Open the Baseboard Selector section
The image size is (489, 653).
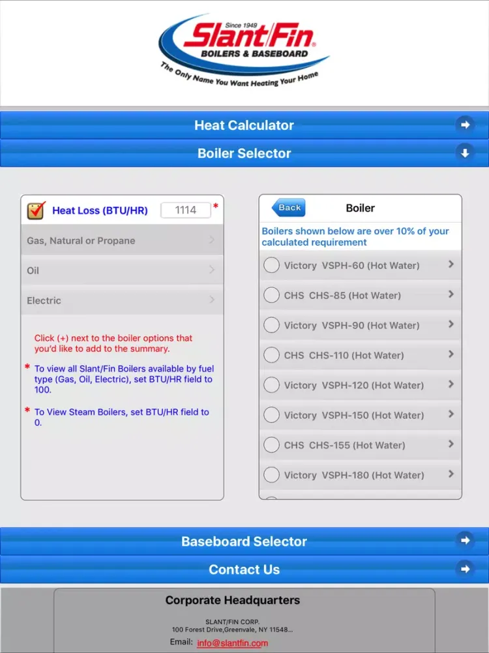coord(244,541)
